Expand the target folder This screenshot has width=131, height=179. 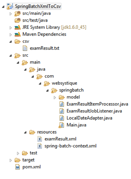pyautogui.click(x=11, y=160)
